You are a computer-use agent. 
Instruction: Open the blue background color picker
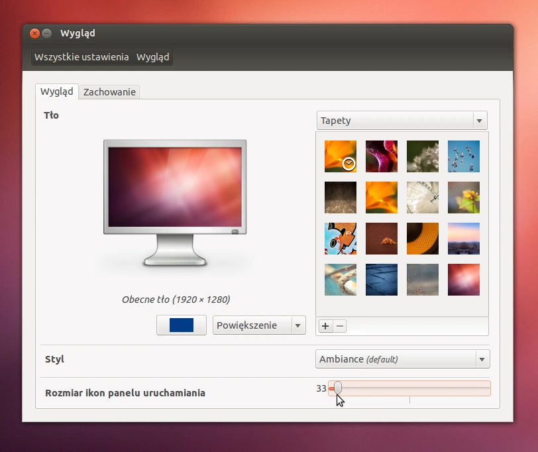[182, 325]
